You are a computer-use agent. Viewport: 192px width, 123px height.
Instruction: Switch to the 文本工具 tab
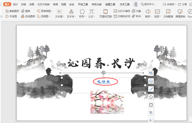click(x=125, y=4)
